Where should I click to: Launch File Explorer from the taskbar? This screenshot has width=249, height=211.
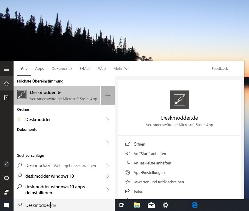point(137,205)
